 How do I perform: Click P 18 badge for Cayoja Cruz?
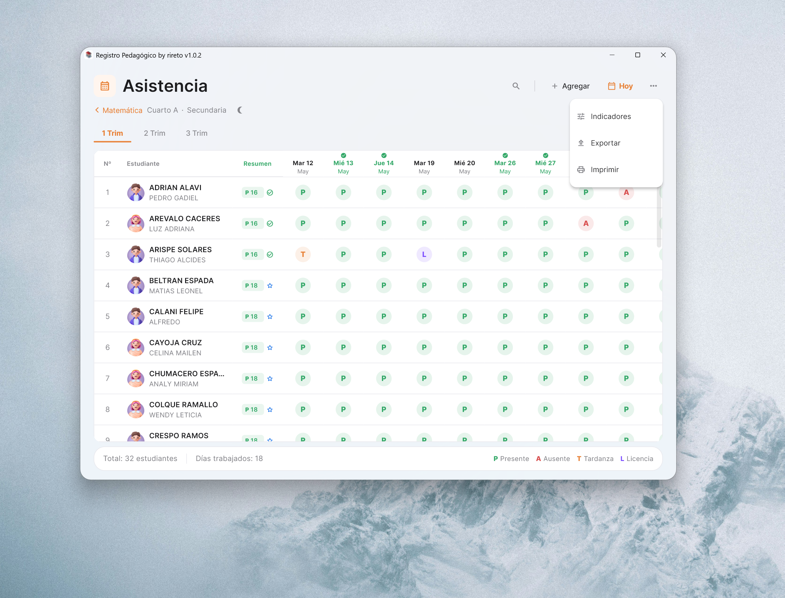pyautogui.click(x=252, y=347)
